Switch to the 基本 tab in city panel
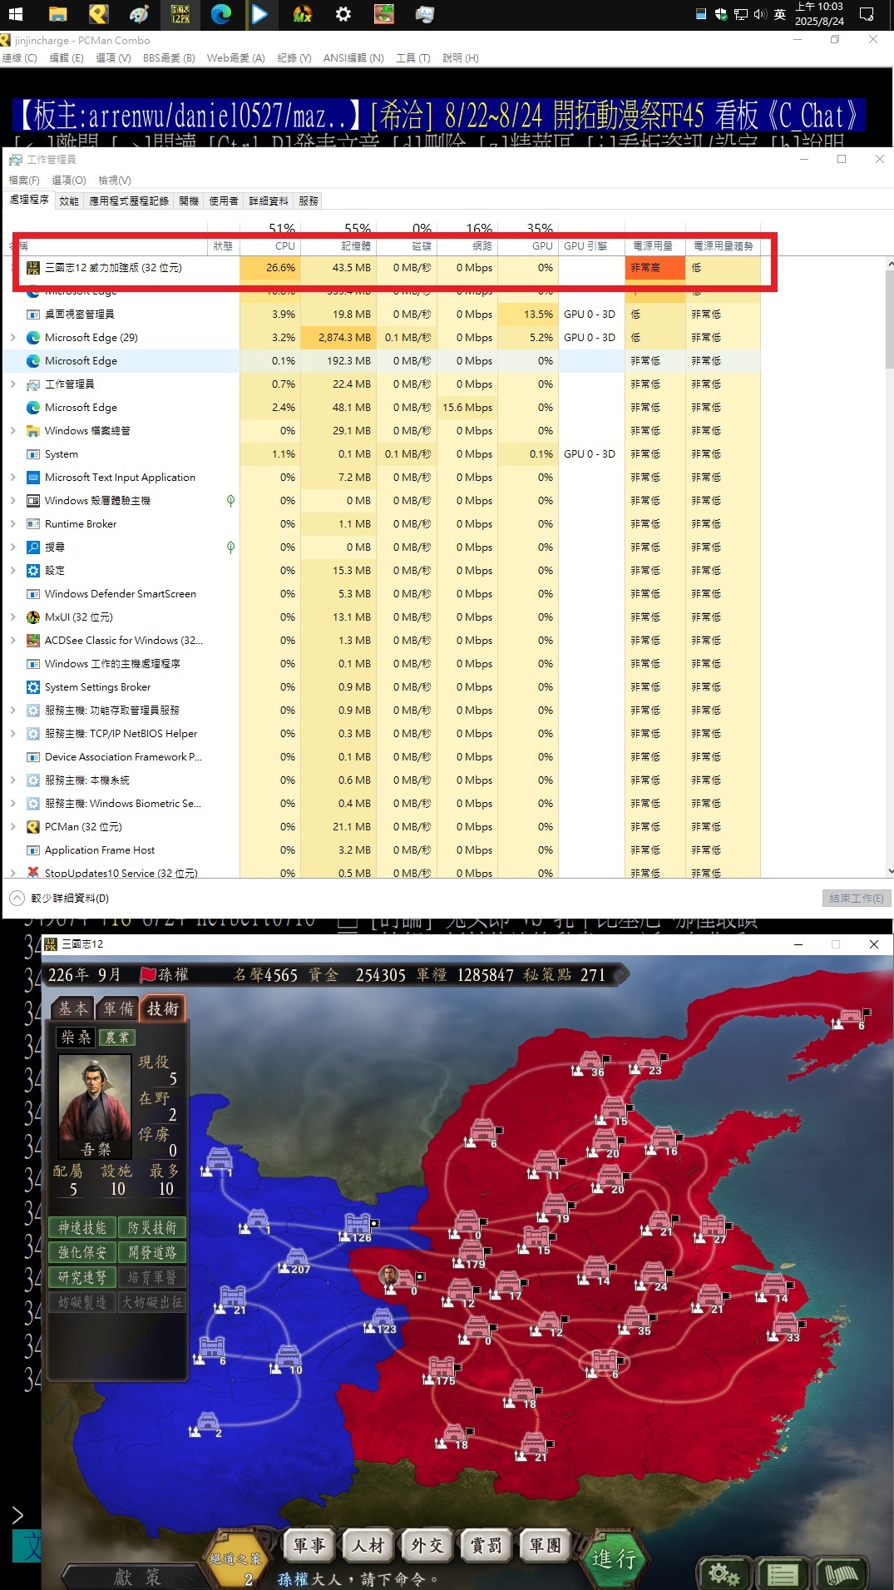 [73, 1008]
